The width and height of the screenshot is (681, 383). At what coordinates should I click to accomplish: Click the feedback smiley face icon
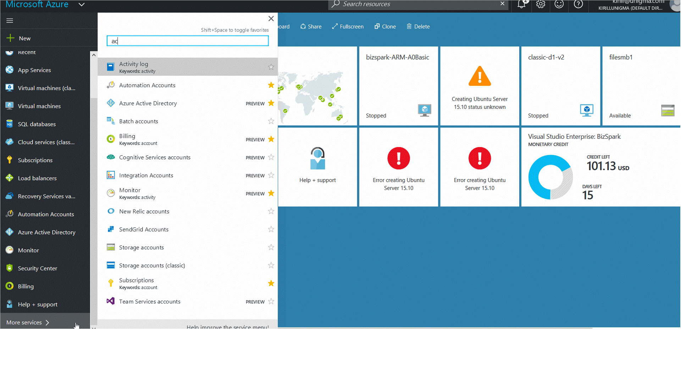pos(559,4)
